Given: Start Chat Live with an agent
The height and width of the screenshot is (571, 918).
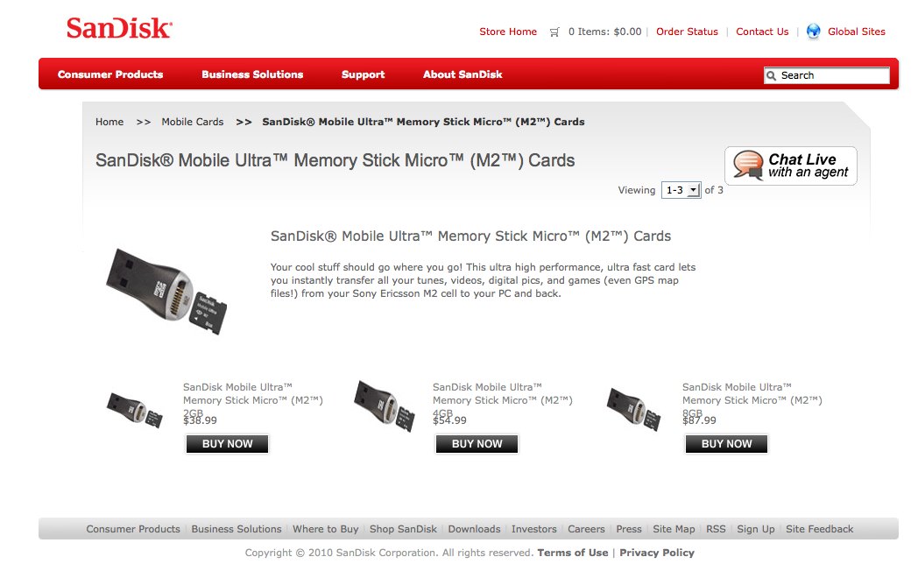Looking at the screenshot, I should tap(791, 166).
